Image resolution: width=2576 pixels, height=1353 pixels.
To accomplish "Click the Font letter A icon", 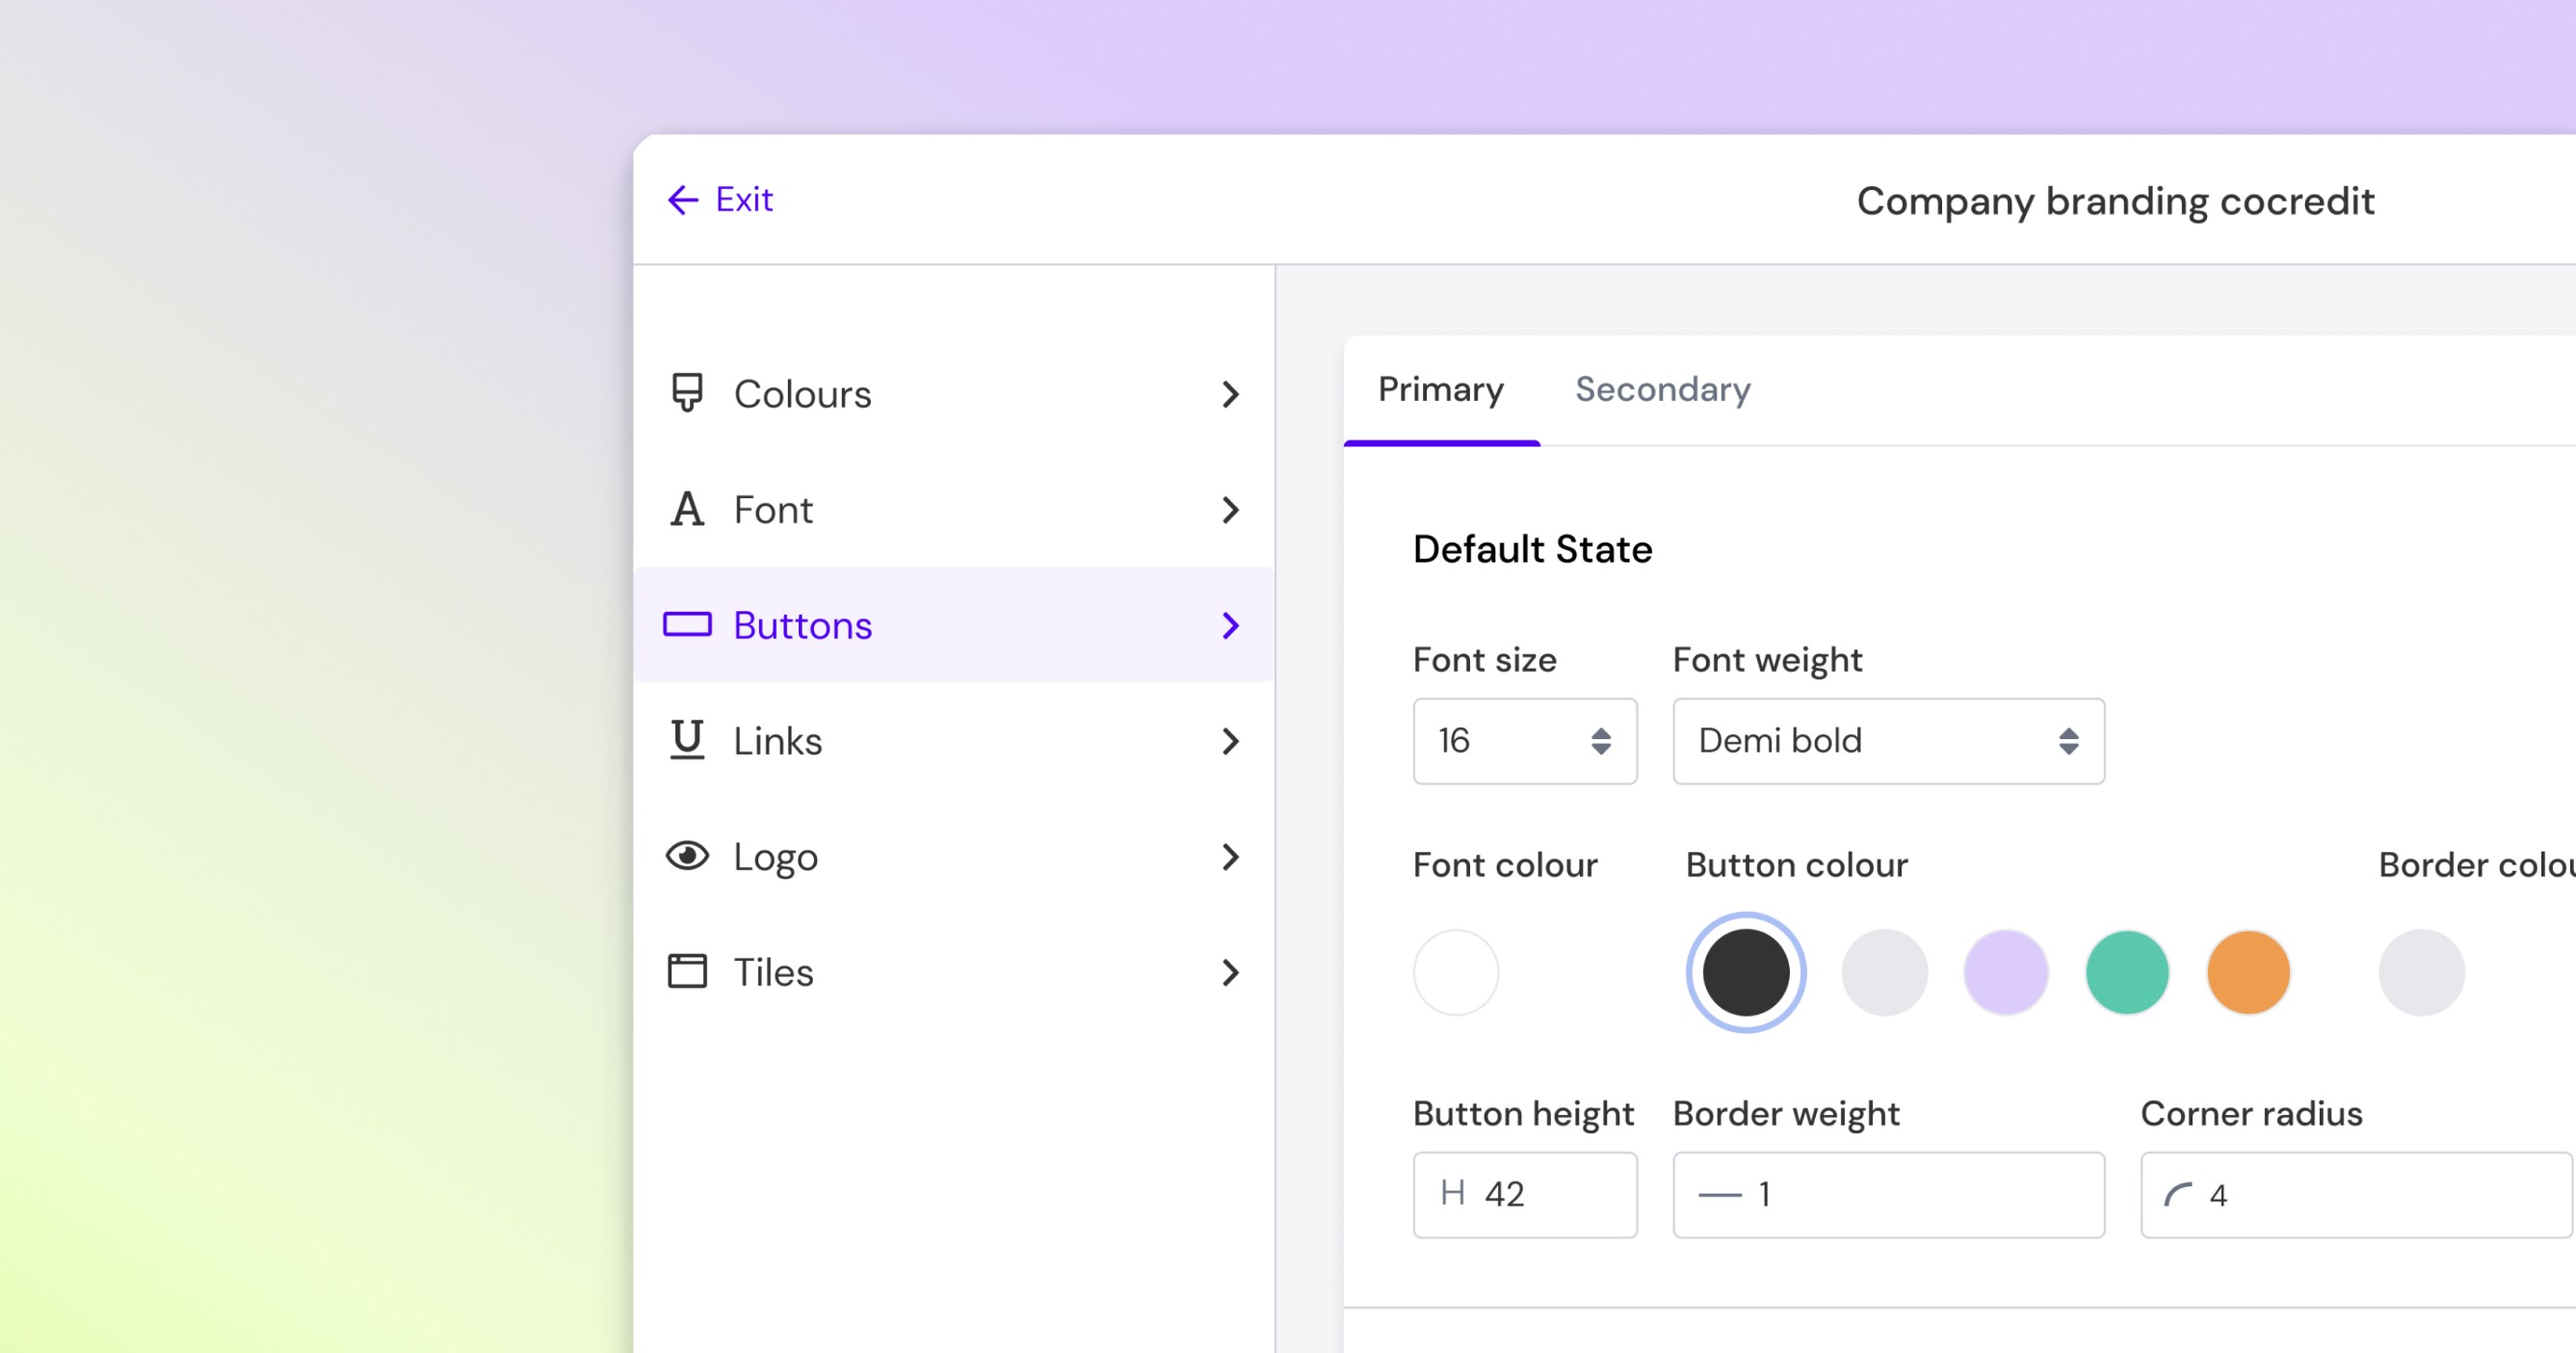I will 687,509.
